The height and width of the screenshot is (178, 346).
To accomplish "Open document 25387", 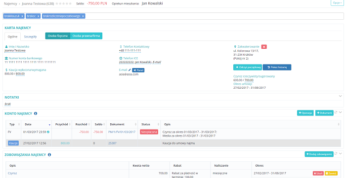I will coord(112,143).
